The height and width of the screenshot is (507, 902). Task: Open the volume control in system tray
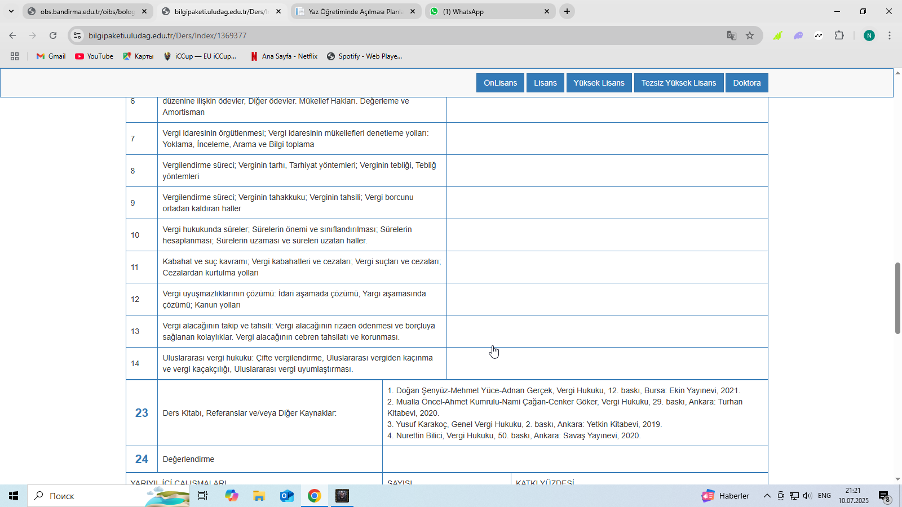tap(807, 496)
